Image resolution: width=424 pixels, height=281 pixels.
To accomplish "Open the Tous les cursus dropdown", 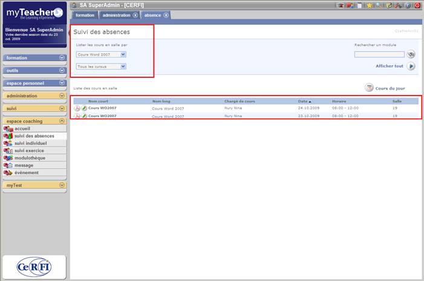I will point(101,66).
